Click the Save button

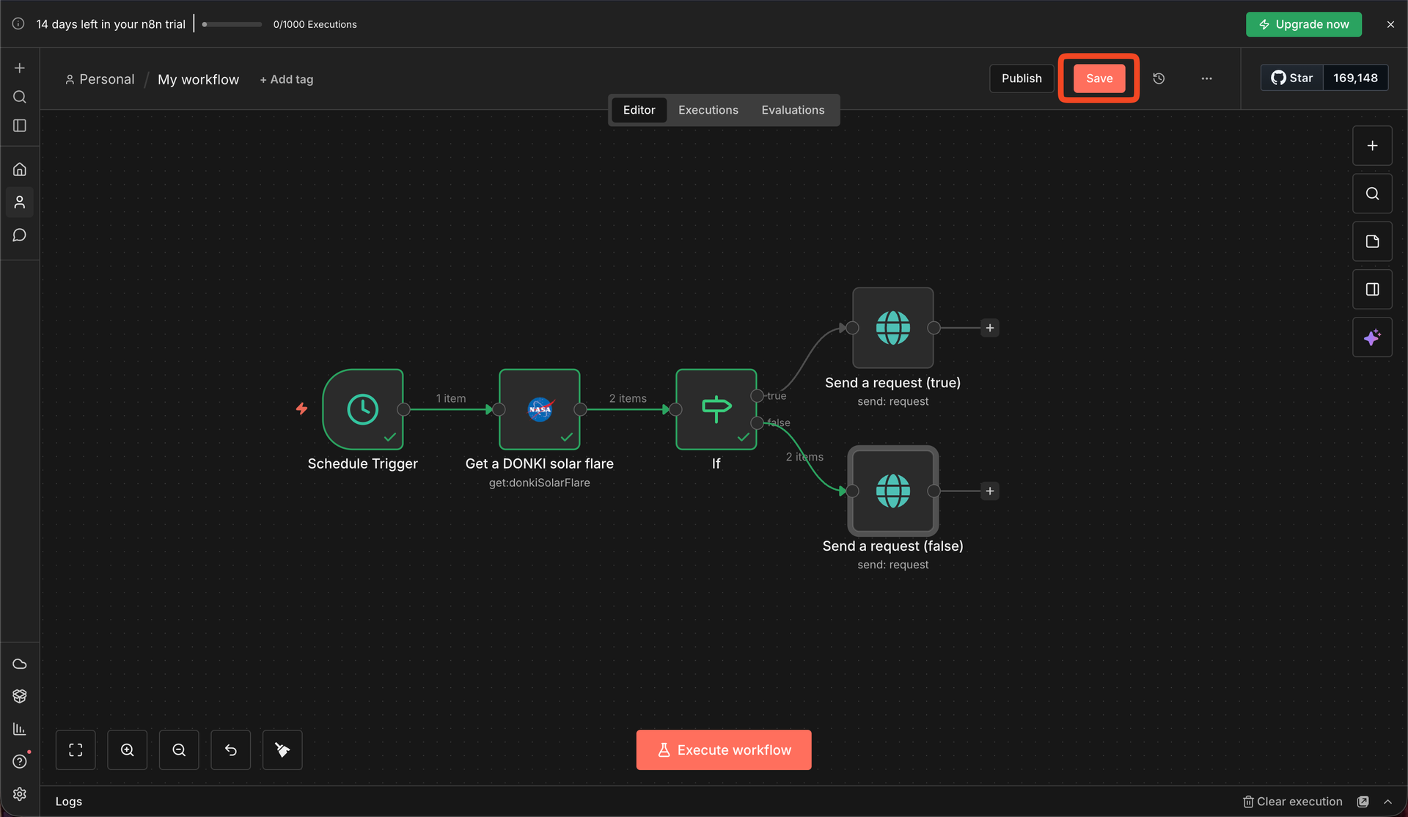1099,78
